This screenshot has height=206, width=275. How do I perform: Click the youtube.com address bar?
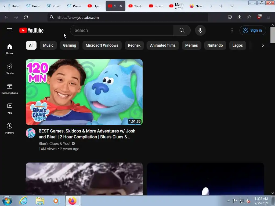click(128, 17)
